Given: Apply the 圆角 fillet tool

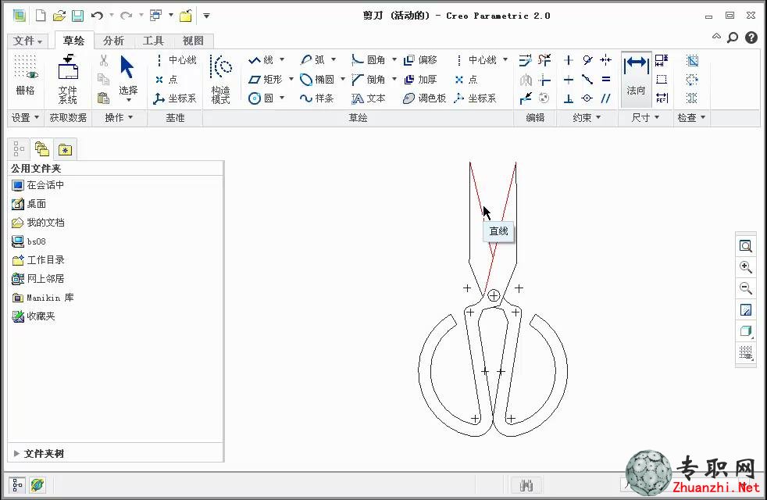Looking at the screenshot, I should (x=369, y=60).
